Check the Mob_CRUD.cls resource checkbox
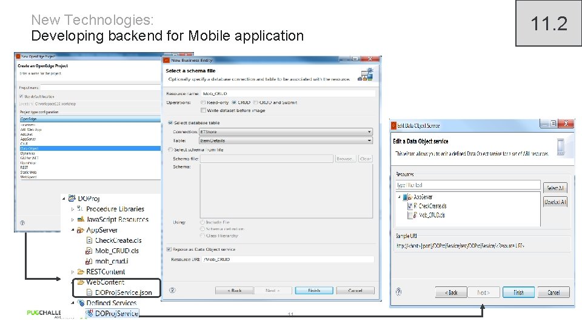Image resolution: width=582 pixels, height=327 pixels. [x=410, y=215]
